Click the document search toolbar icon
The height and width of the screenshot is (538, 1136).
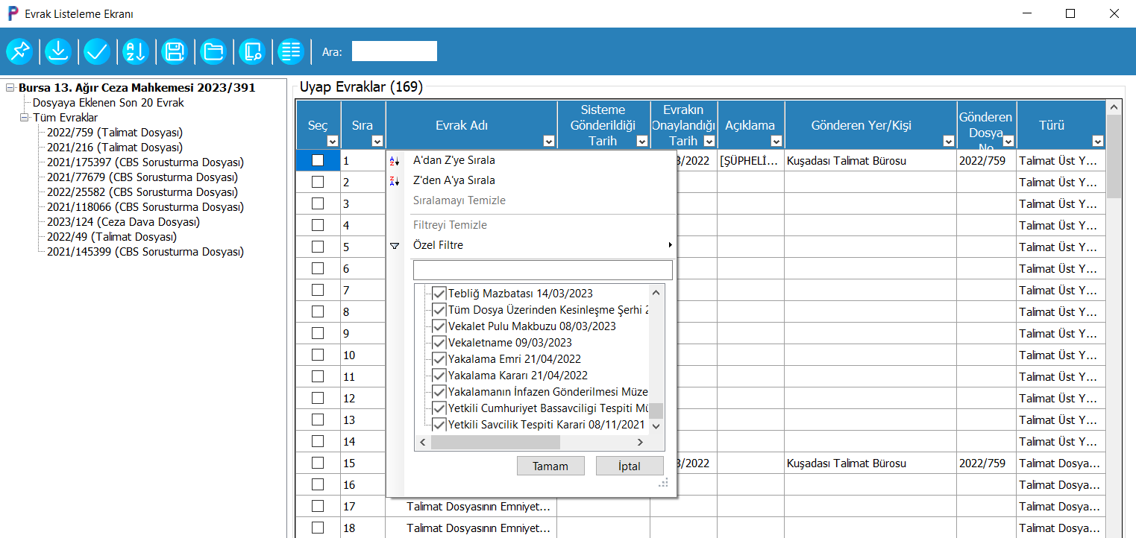click(x=251, y=51)
